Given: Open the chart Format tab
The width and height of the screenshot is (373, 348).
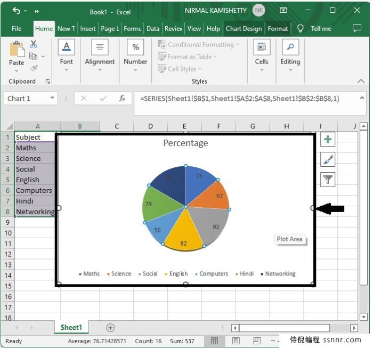Looking at the screenshot, I should coord(278,29).
